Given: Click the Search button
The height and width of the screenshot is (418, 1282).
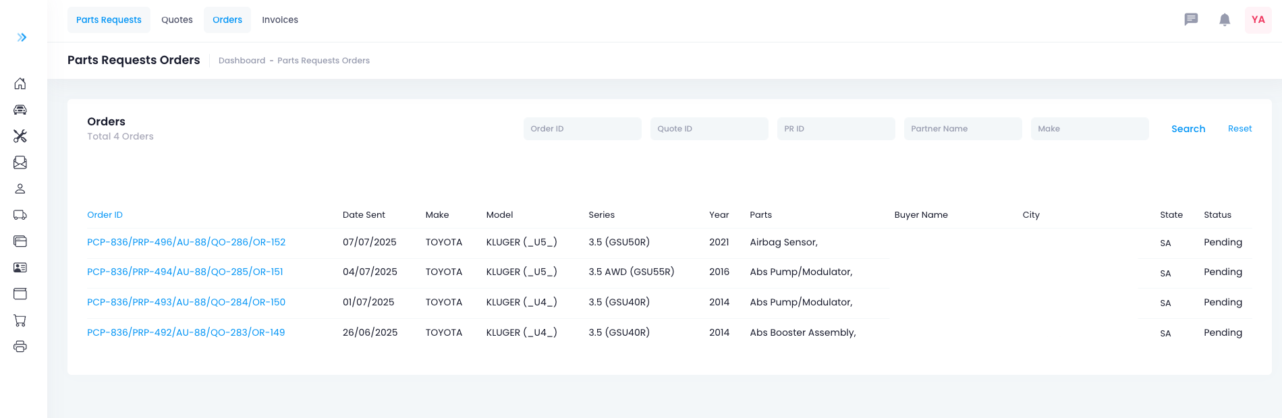Looking at the screenshot, I should [x=1188, y=129].
